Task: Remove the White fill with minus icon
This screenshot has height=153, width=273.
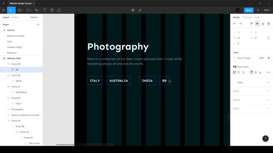Action: click(268, 82)
